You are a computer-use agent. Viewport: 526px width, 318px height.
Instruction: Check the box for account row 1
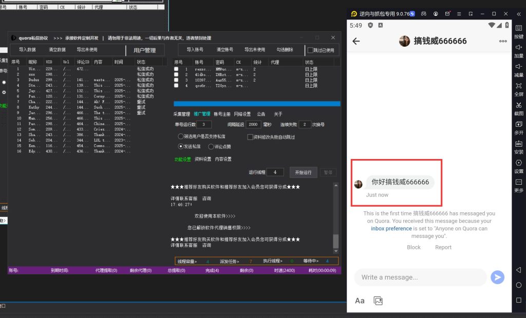[176, 69]
